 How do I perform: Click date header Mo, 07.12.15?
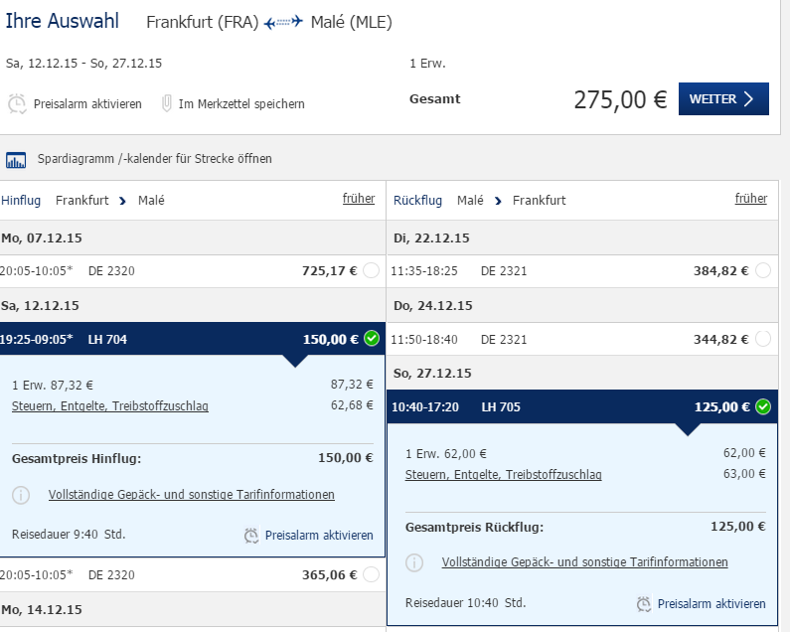(42, 237)
